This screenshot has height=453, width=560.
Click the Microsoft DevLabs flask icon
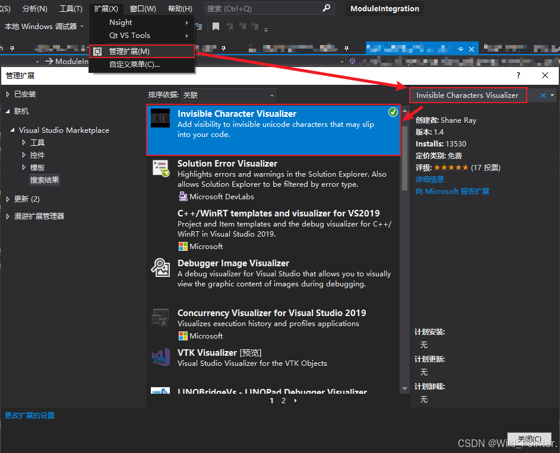(x=183, y=196)
